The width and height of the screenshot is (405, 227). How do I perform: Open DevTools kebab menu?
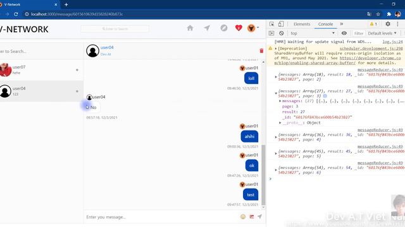coord(398,24)
